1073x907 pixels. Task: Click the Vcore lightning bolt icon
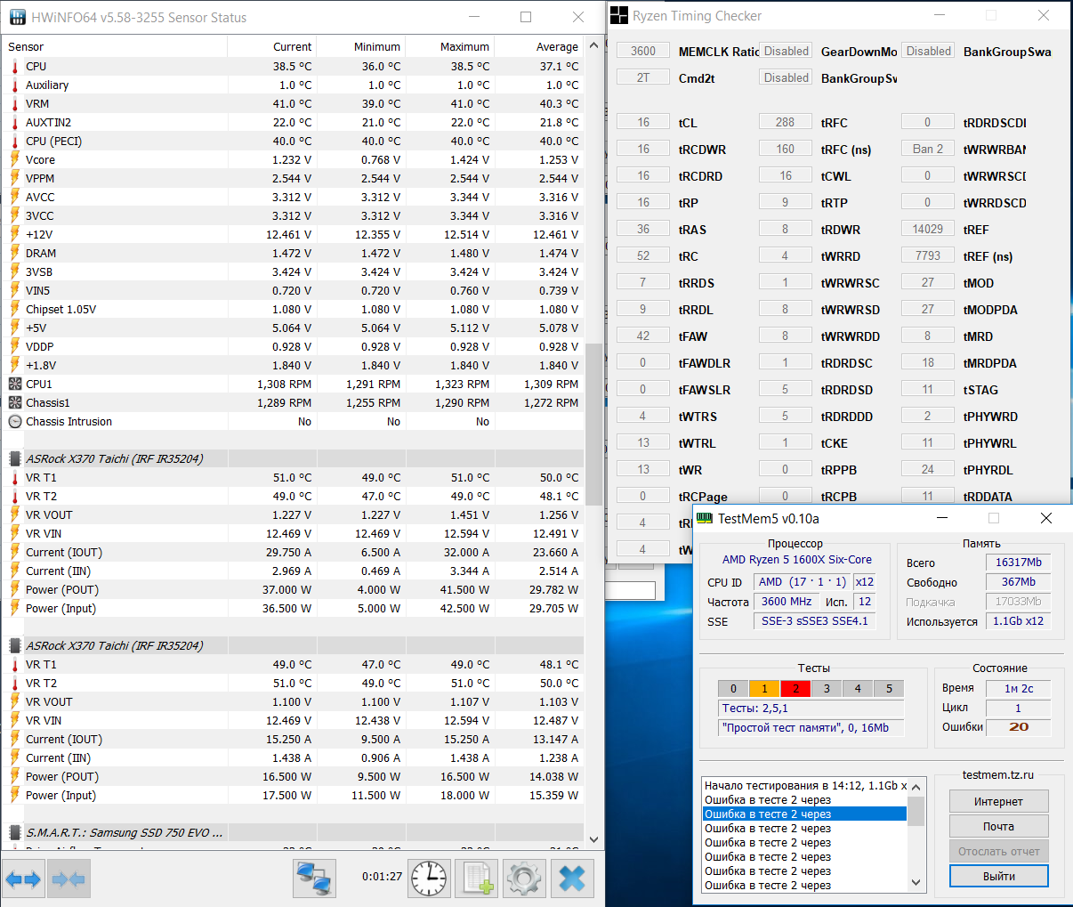[x=15, y=159]
